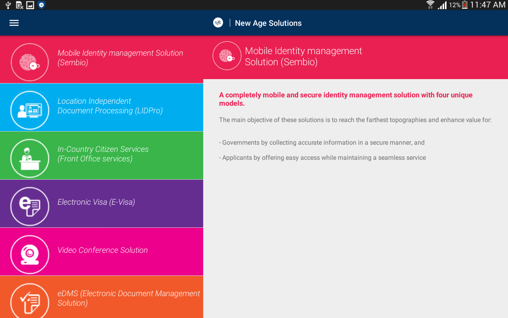Tap the 11:47 AM clock
The width and height of the screenshot is (508, 318).
coord(488,5)
